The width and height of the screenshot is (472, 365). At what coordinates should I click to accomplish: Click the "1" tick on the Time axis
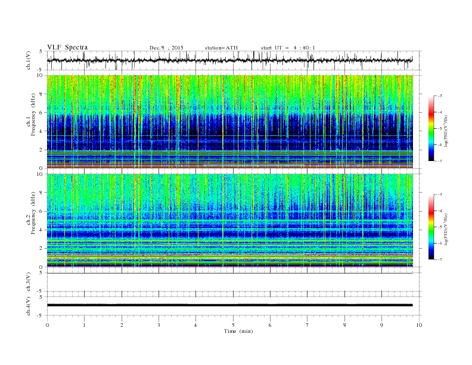[x=84, y=325]
